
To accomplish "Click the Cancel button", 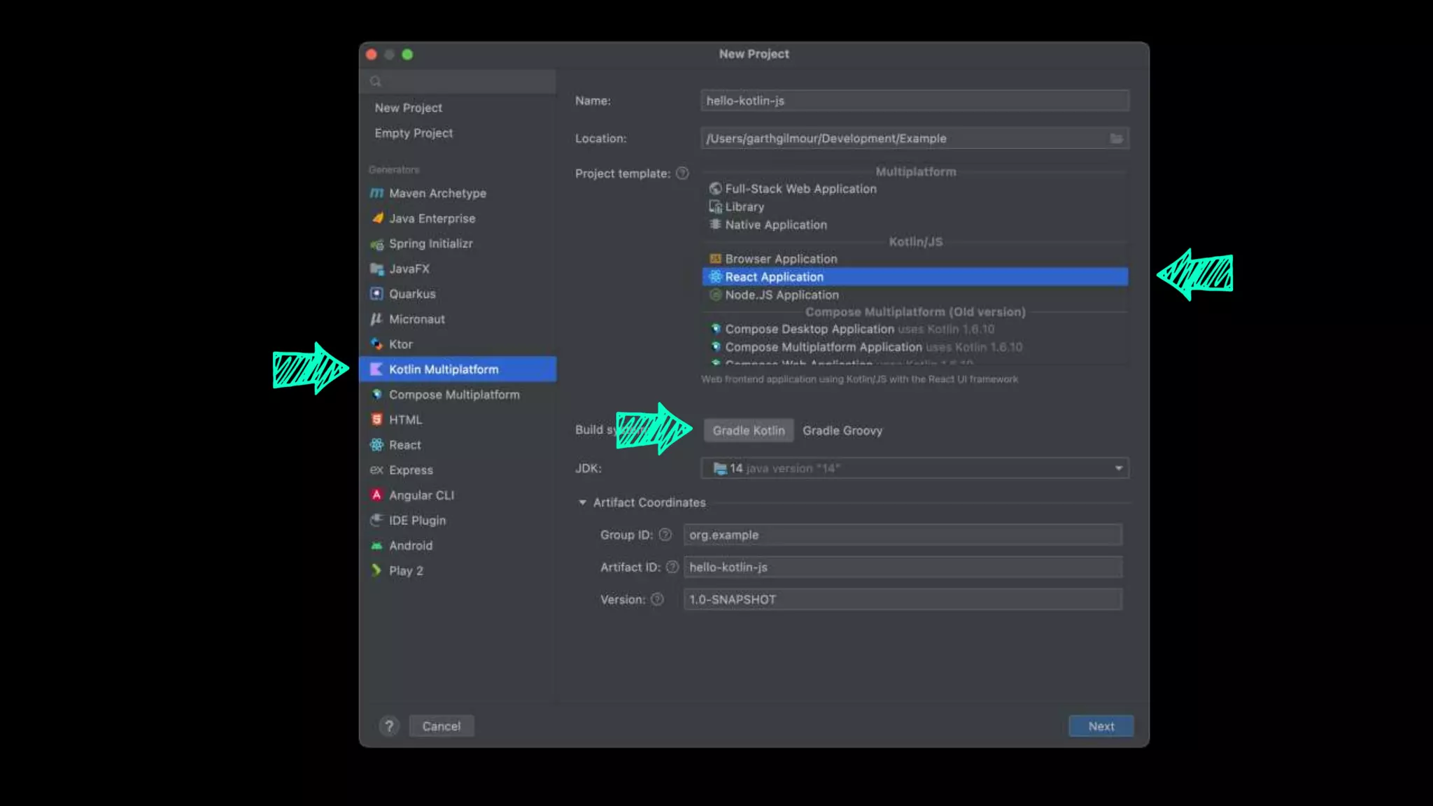I will [x=441, y=726].
